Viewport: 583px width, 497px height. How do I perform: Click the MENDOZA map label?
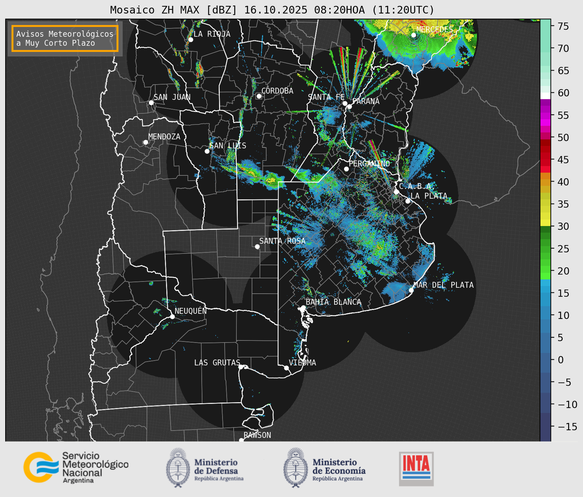coord(164,137)
